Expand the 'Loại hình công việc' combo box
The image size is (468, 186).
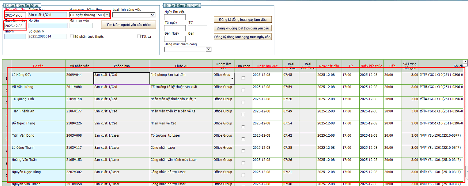coord(152,15)
